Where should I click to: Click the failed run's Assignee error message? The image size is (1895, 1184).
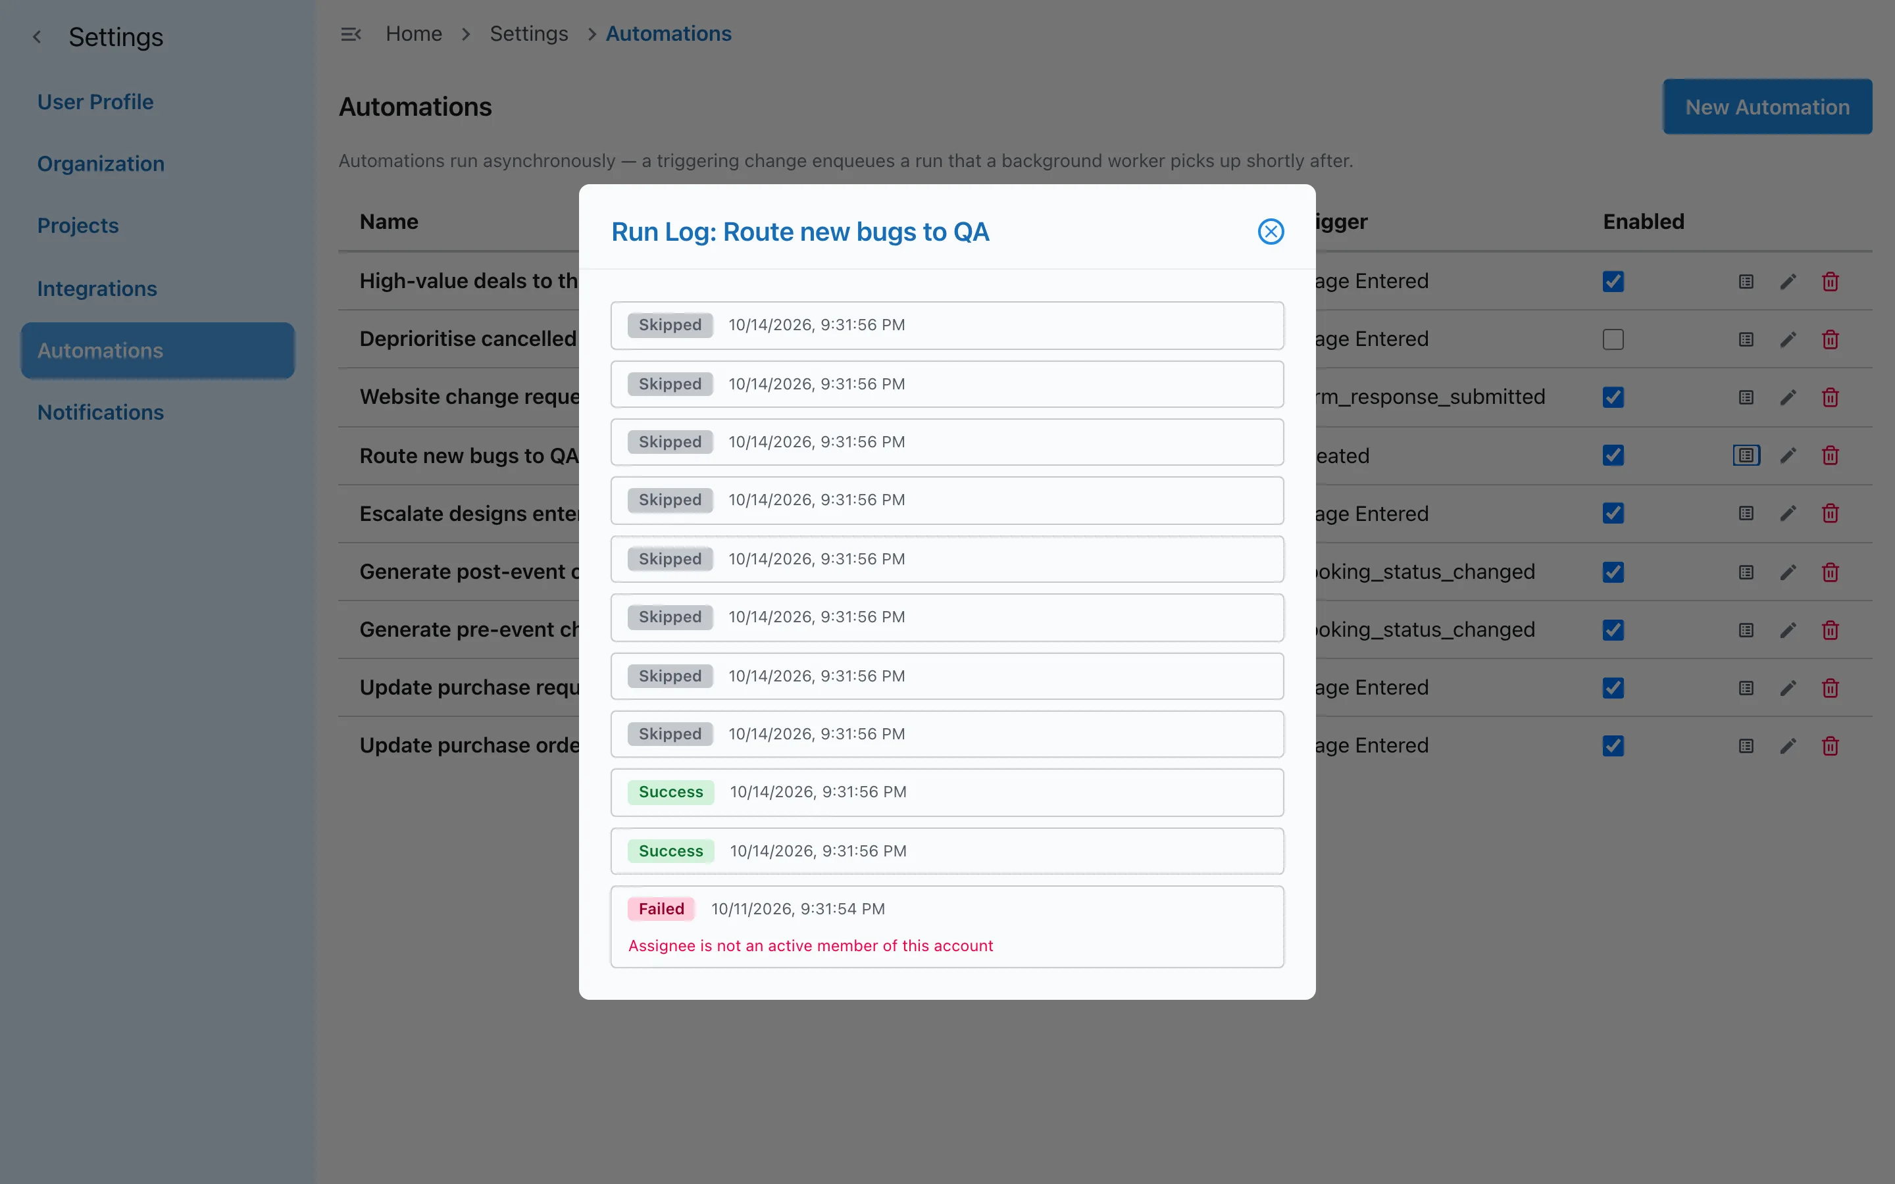coord(811,945)
